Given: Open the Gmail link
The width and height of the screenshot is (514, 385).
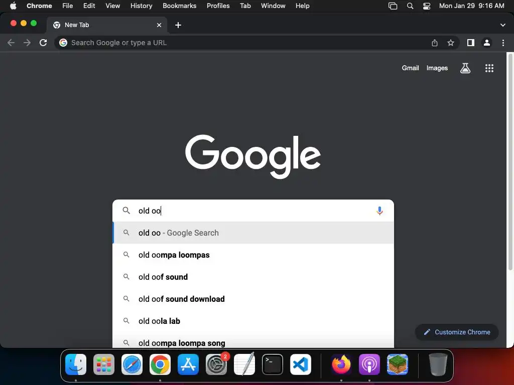Looking at the screenshot, I should (410, 68).
